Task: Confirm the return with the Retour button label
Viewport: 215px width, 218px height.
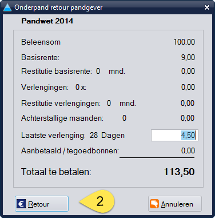Action: [39, 204]
